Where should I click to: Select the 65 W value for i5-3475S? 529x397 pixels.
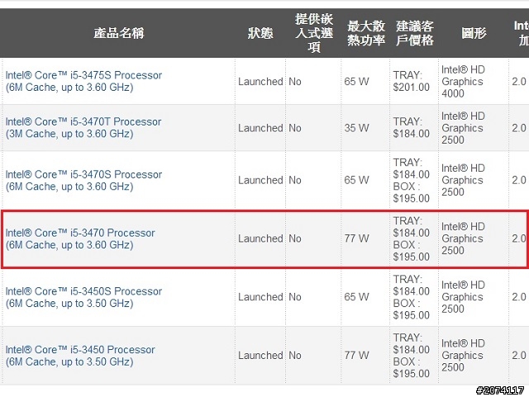(x=356, y=81)
